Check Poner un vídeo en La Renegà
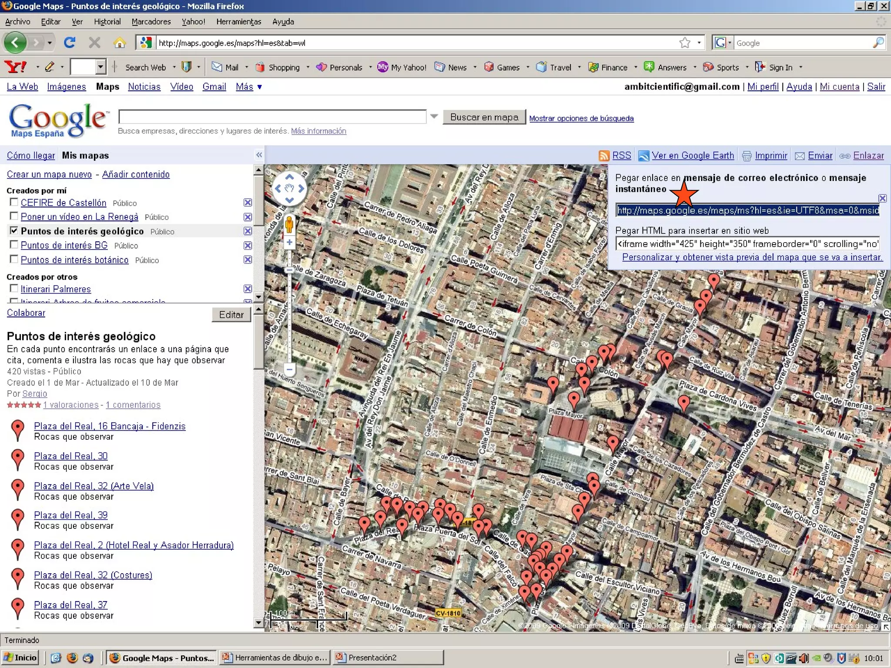This screenshot has height=668, width=891. (14, 216)
